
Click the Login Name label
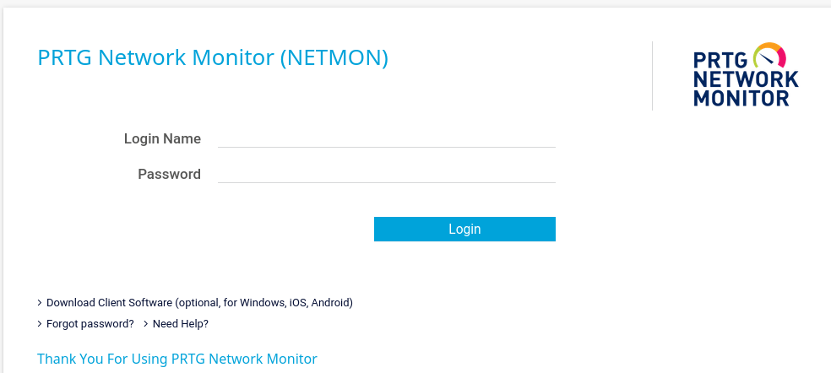162,138
